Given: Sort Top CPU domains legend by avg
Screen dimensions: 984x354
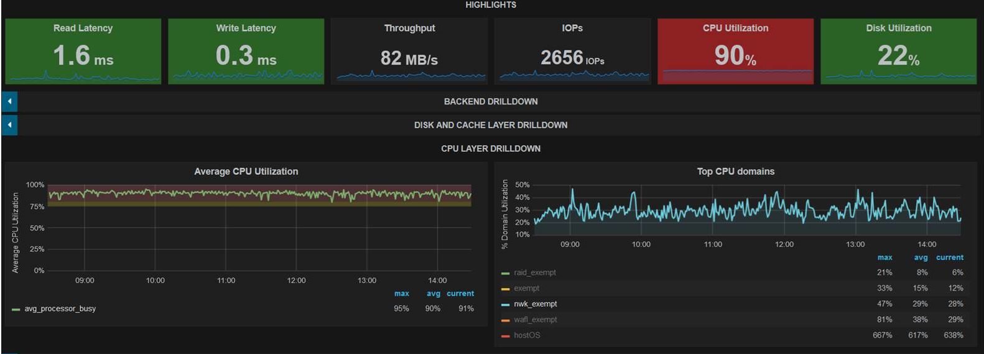Looking at the screenshot, I should tap(921, 258).
